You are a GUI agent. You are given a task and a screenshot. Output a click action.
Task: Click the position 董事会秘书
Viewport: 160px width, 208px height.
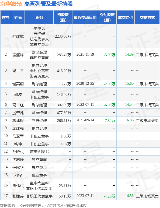[x=39, y=152]
